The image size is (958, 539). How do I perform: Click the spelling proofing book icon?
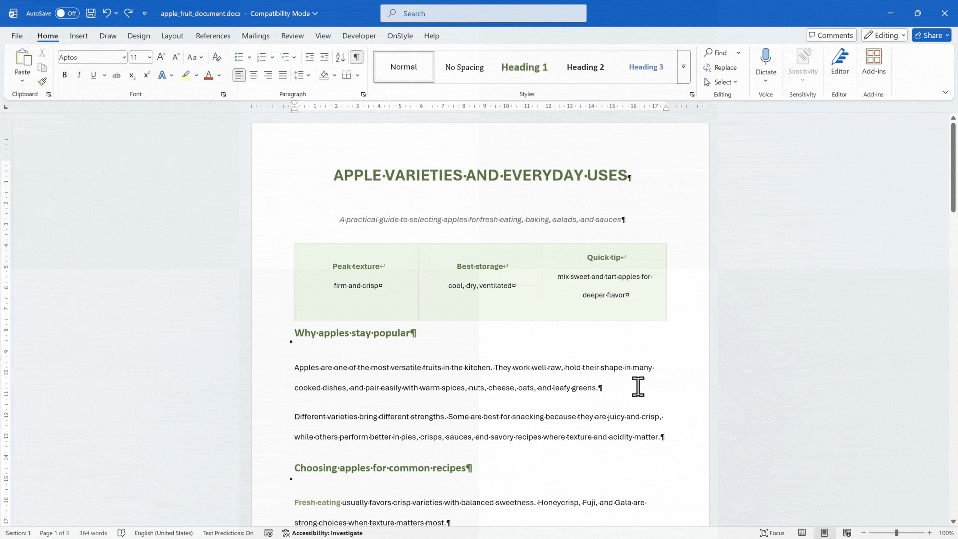click(x=121, y=533)
